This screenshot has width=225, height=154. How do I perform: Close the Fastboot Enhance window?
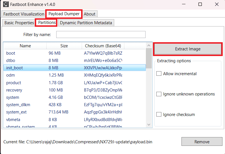217,4
